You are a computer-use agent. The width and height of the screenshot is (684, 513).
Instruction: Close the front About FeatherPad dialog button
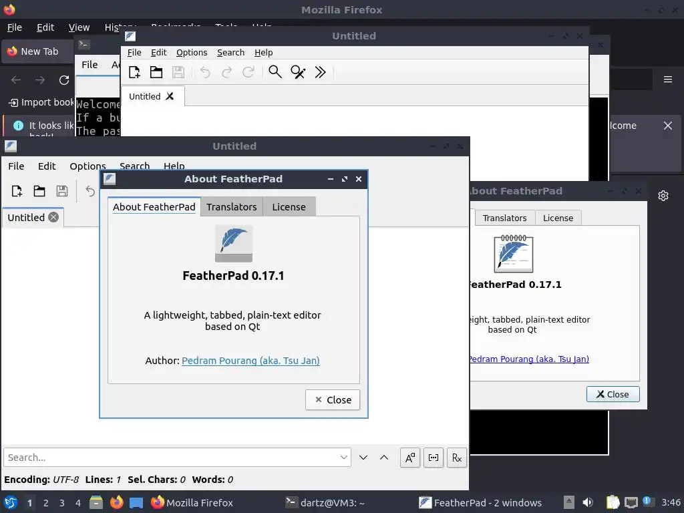point(333,399)
